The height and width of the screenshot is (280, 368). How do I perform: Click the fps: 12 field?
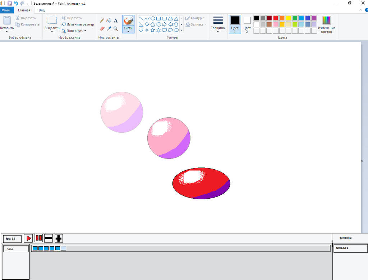coord(12,239)
